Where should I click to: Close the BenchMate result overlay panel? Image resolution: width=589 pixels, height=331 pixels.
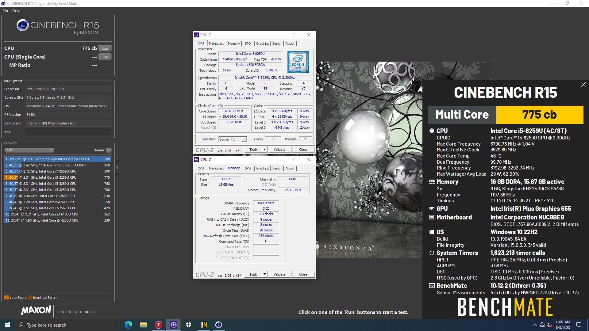click(583, 85)
